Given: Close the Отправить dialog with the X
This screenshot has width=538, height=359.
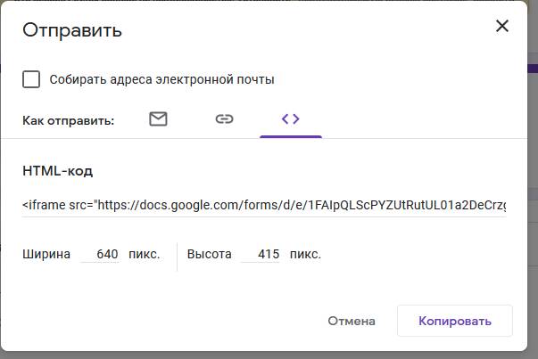Looking at the screenshot, I should 502,27.
